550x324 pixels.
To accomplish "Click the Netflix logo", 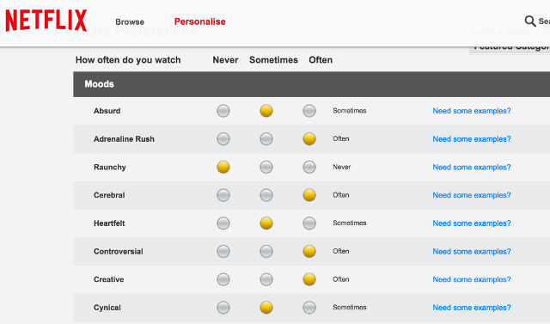I will 46,21.
